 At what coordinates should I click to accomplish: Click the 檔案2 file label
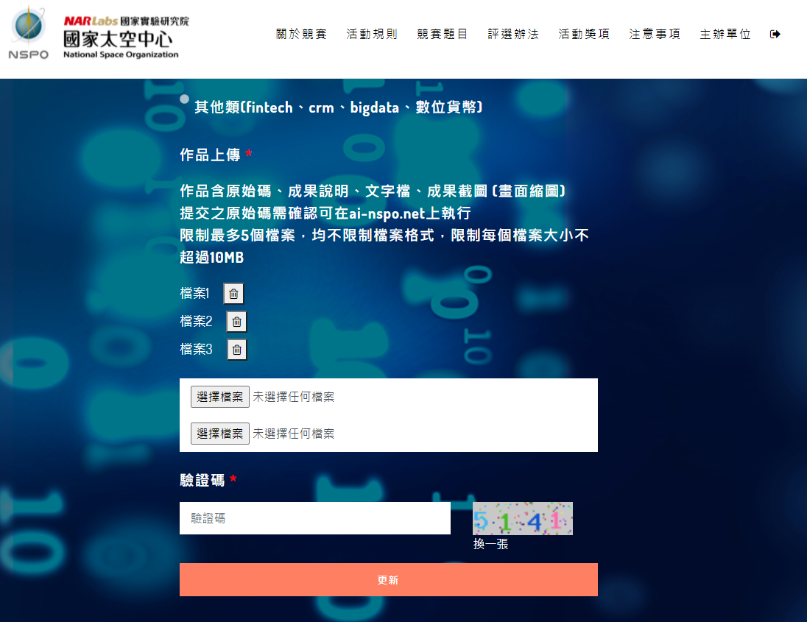coord(196,322)
